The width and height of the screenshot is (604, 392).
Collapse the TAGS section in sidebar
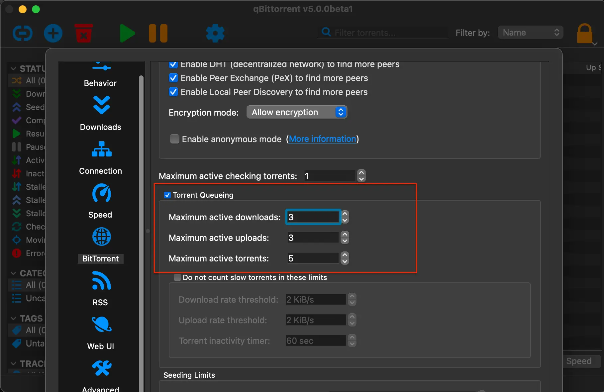coord(13,319)
